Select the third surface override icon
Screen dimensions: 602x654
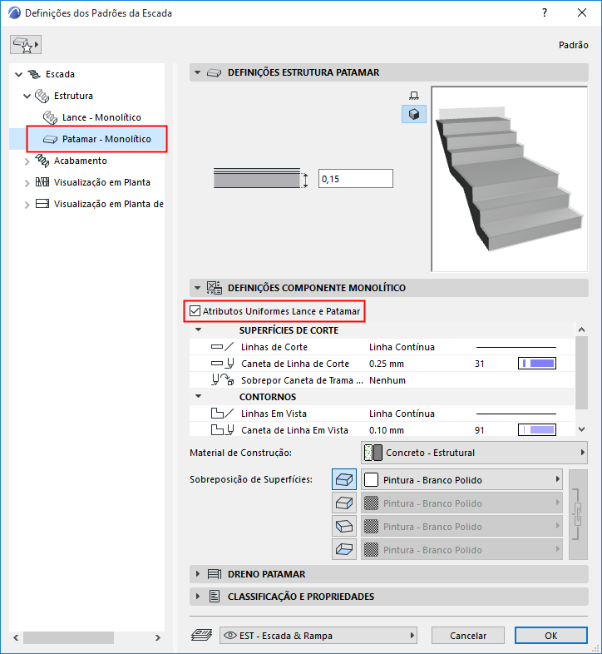click(x=344, y=527)
